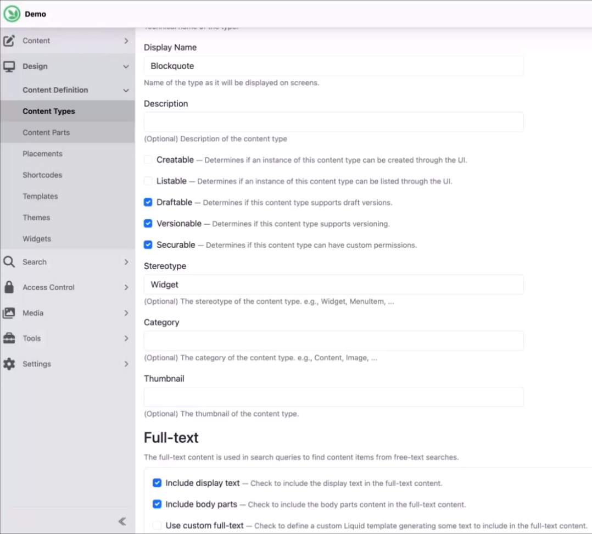Enable the Listable checkbox
Viewport: 592px width, 534px height.
pyautogui.click(x=148, y=181)
